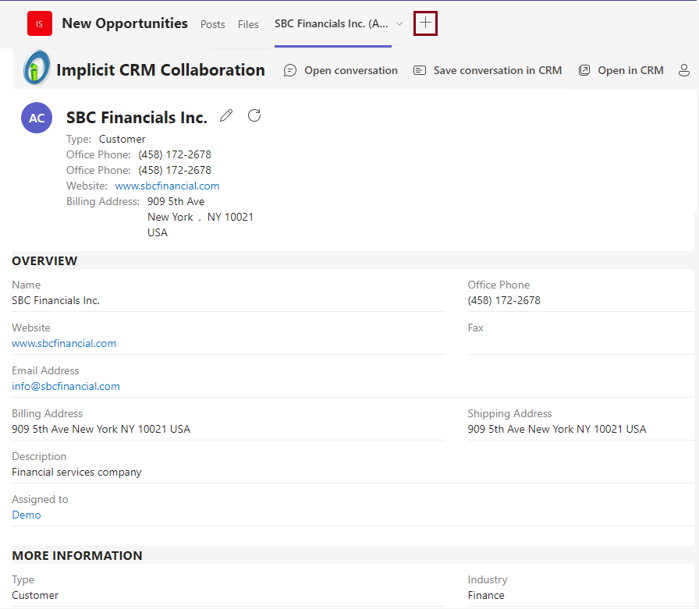
Task: Switch to the Posts tab
Action: point(212,24)
